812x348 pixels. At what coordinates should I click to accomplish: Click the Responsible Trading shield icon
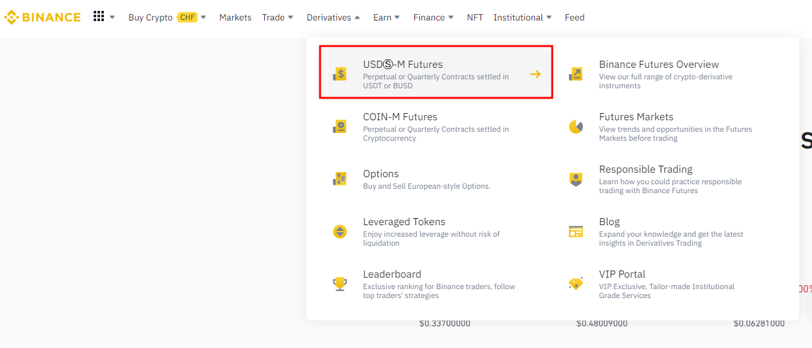click(576, 179)
